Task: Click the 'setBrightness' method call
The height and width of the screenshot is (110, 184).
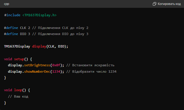Action: (x=37, y=65)
